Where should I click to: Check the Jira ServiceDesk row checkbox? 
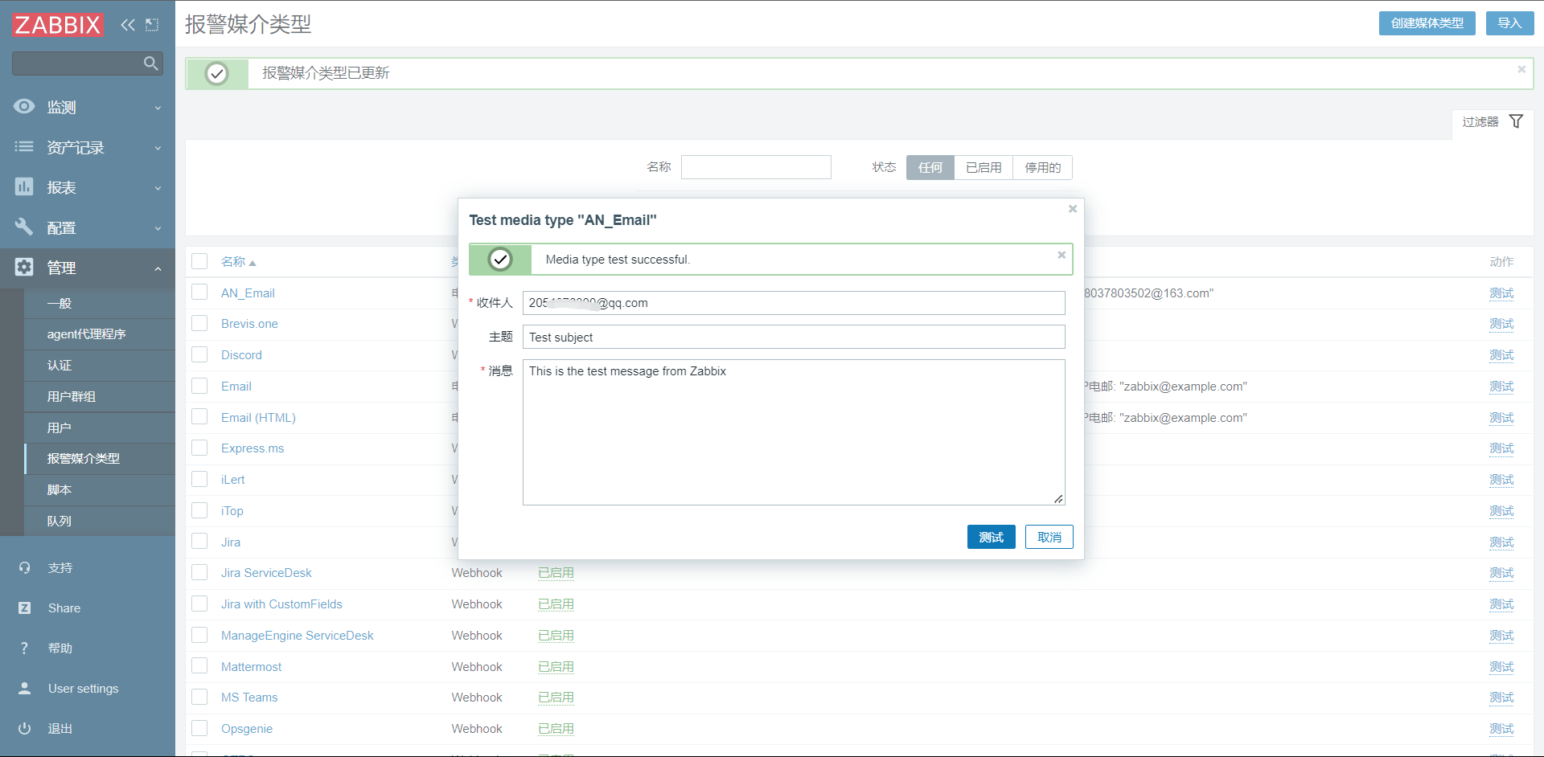tap(199, 572)
